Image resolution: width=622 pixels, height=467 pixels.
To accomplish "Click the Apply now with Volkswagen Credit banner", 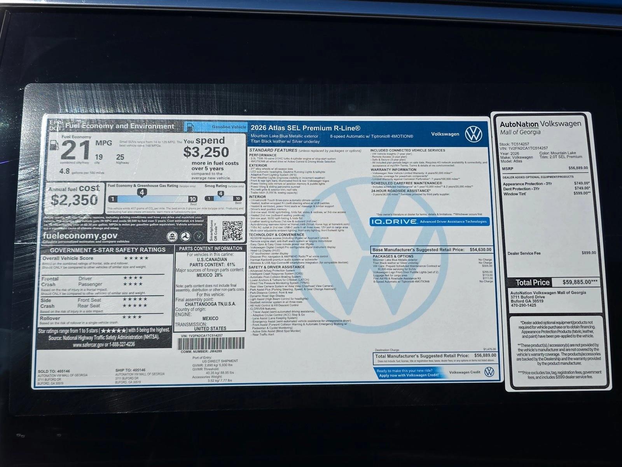I will 408,373.
